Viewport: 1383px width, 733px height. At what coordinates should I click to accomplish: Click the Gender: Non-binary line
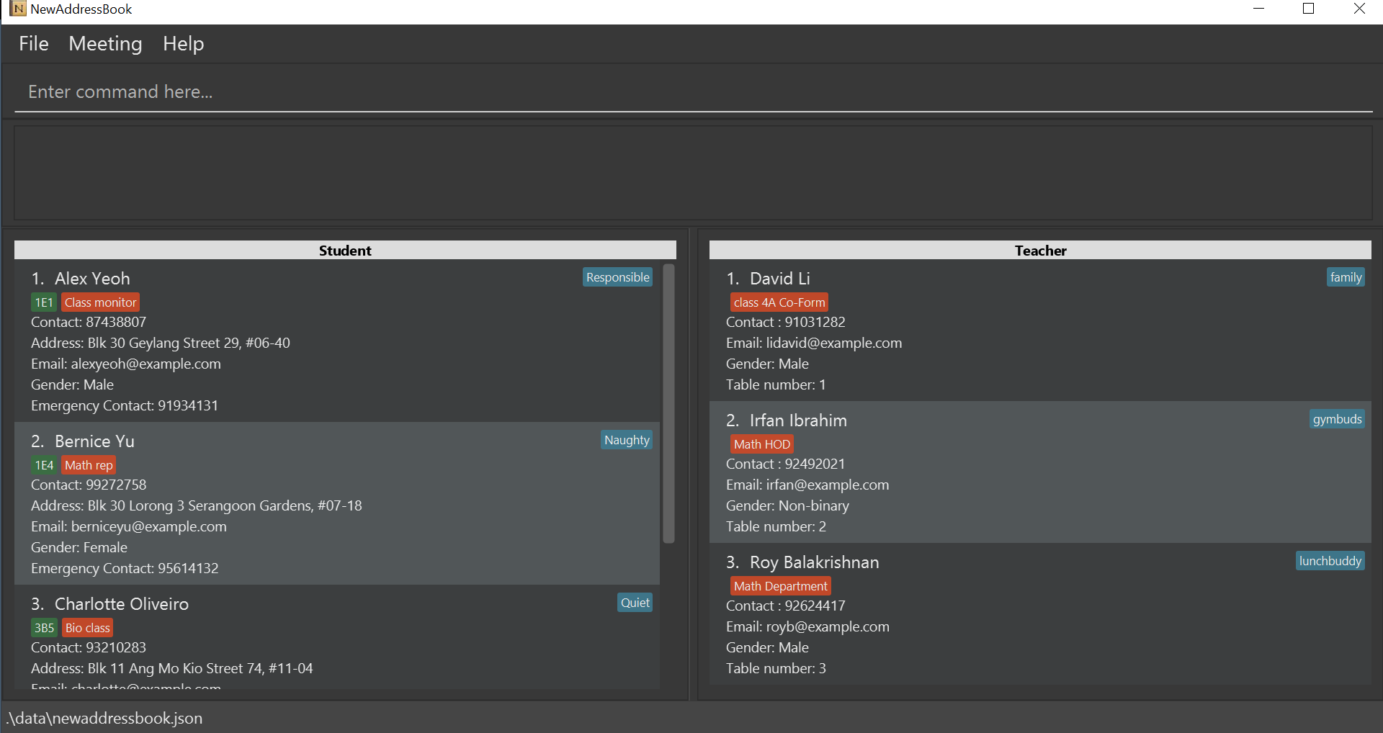(x=787, y=505)
